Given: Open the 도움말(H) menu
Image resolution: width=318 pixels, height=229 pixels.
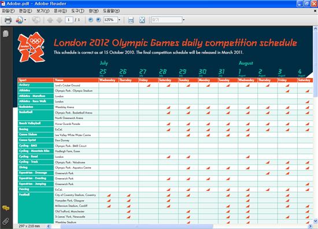Looking at the screenshot, I should [111, 11].
